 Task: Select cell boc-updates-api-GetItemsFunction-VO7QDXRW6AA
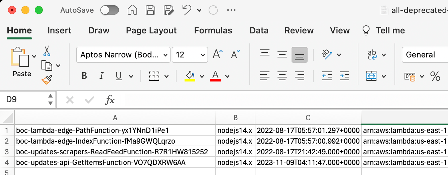[x=115, y=163]
